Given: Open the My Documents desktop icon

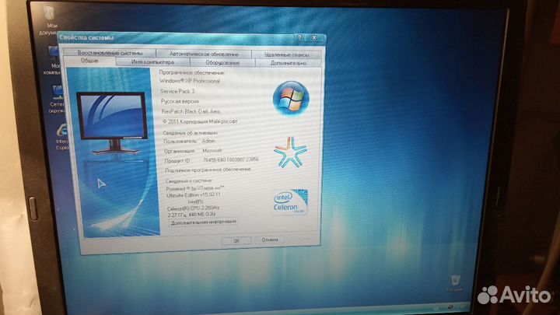Looking at the screenshot, I should click(x=50, y=21).
